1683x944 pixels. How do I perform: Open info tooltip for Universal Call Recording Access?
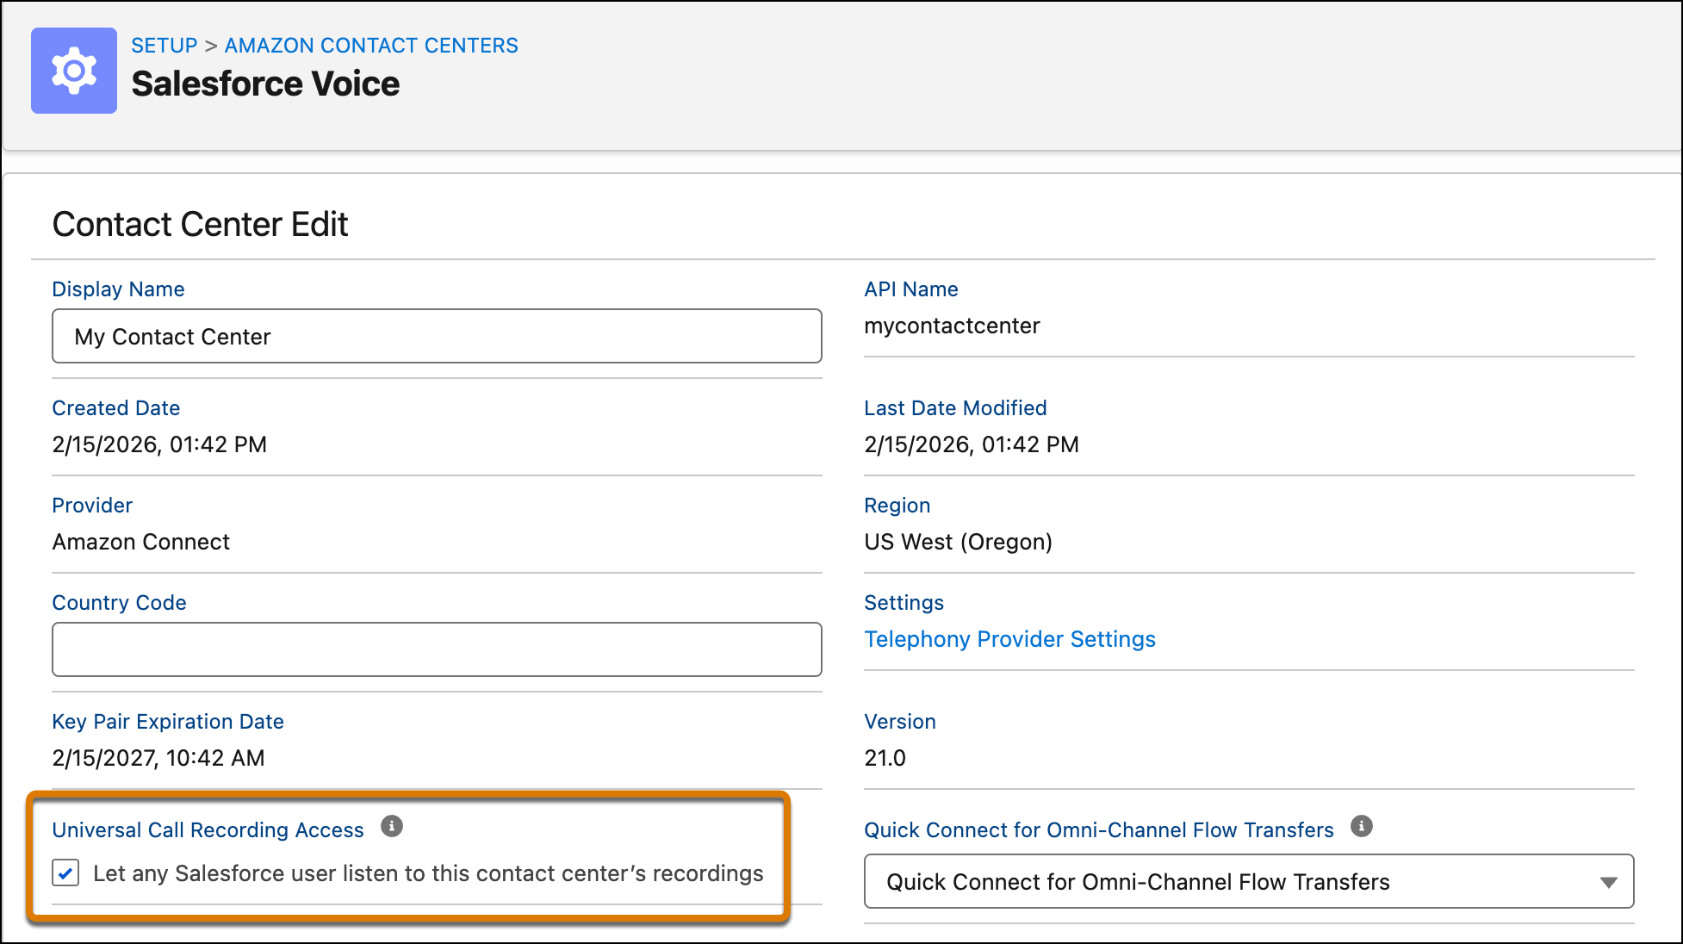click(392, 827)
